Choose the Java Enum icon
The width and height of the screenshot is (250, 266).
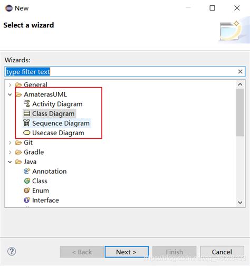pos(27,191)
